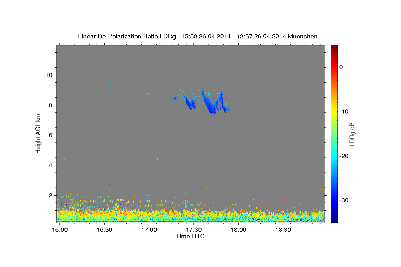Image resolution: width=401 pixels, height=267 pixels.
Task: Click the yellow -10 region of the colorbar
Action: point(334,111)
